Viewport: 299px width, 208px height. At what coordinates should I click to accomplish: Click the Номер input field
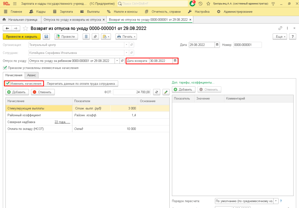[x=247, y=45]
